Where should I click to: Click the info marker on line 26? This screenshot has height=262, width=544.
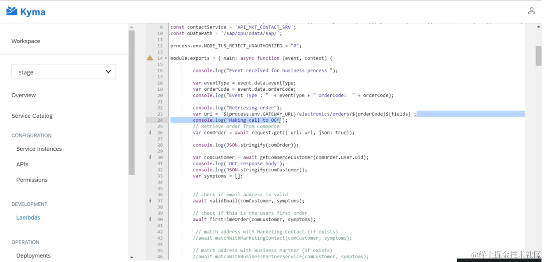tap(150, 132)
